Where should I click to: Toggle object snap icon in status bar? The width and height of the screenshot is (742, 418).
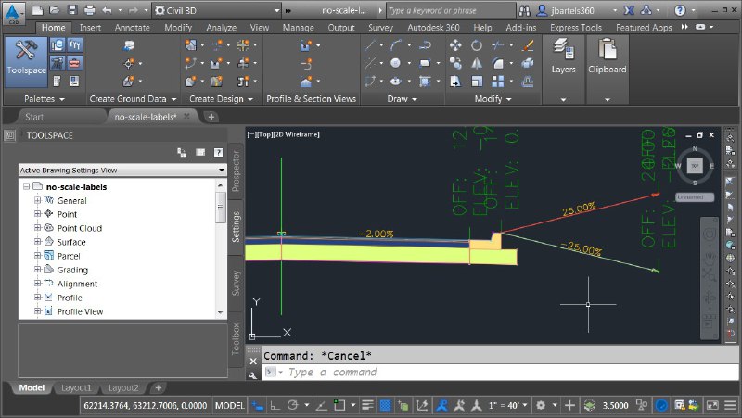pos(339,405)
